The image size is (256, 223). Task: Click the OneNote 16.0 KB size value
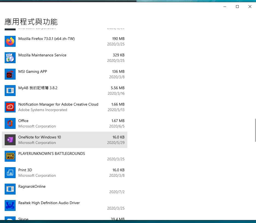coord(119,137)
